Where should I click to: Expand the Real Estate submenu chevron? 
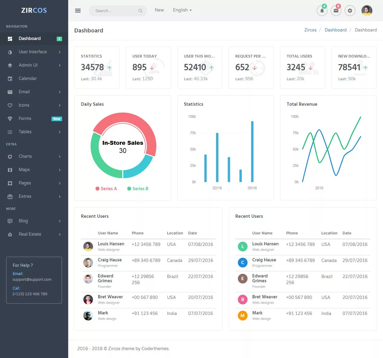pyautogui.click(x=60, y=234)
